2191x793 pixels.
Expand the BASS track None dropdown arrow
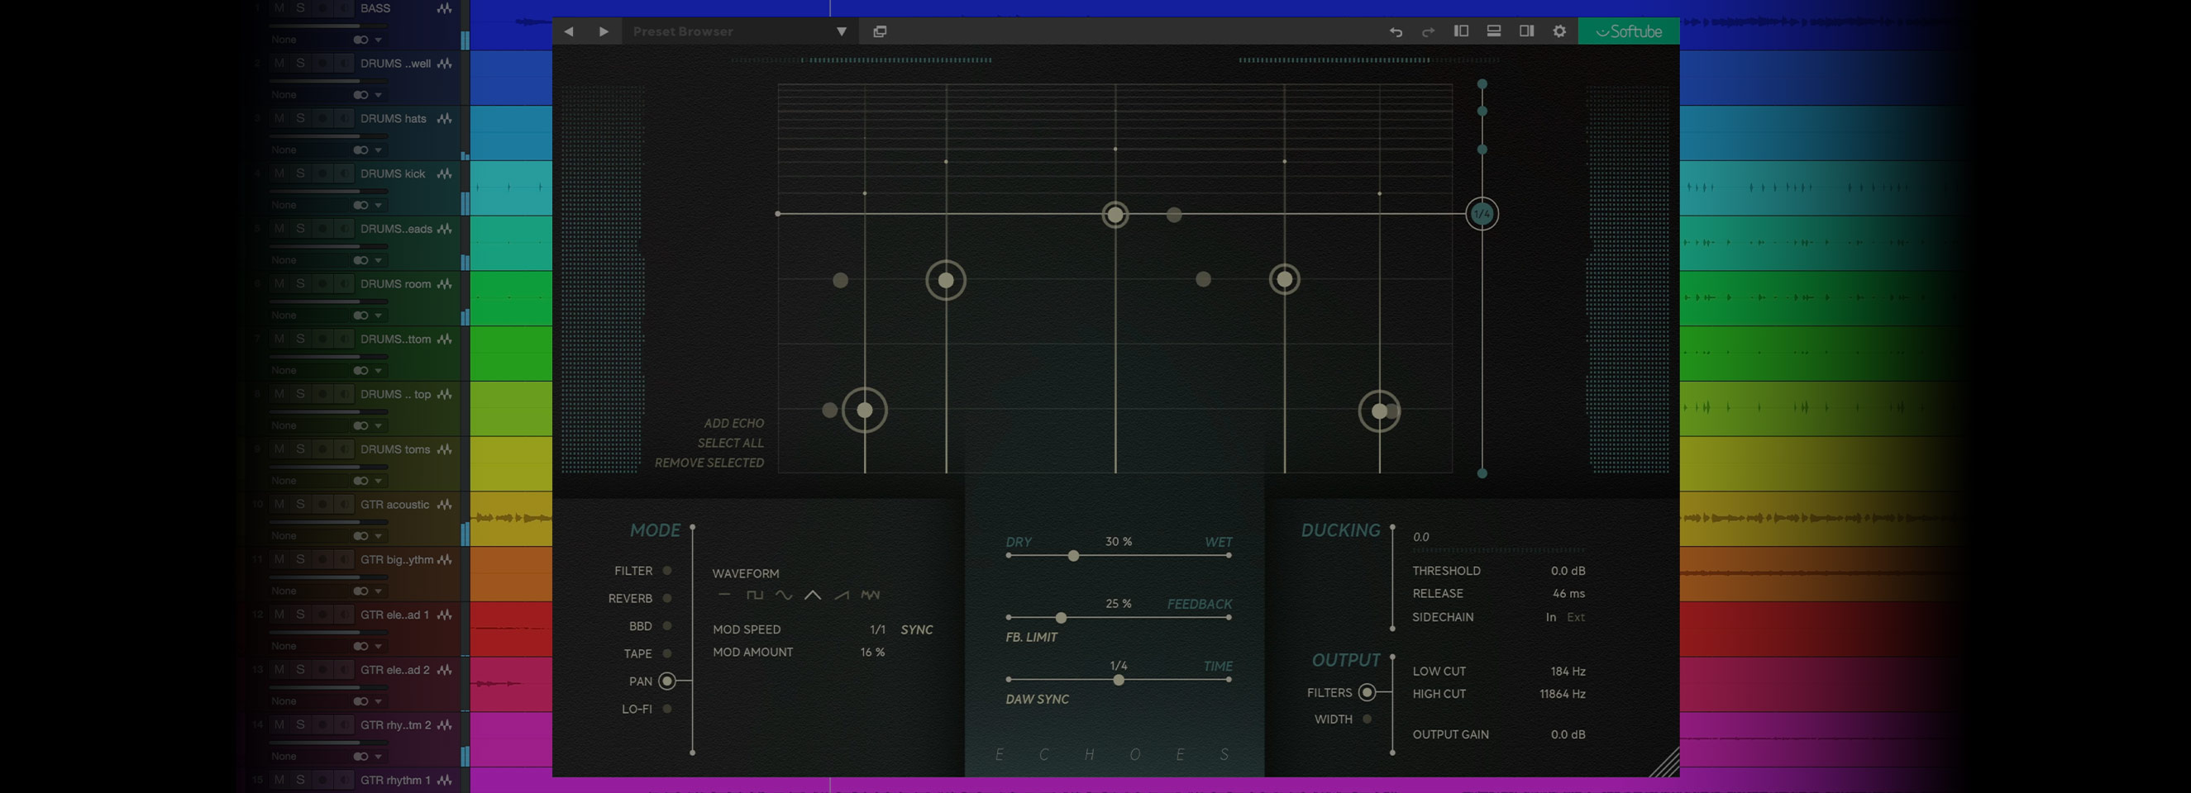pyautogui.click(x=379, y=40)
